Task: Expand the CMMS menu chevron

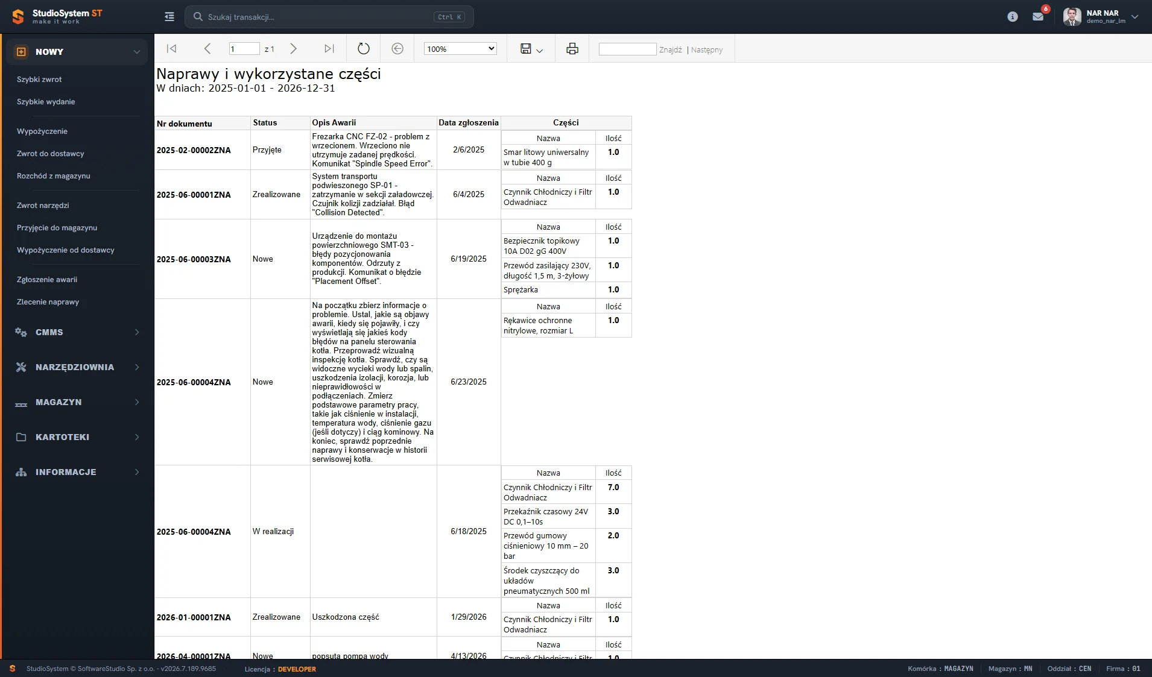Action: [137, 332]
